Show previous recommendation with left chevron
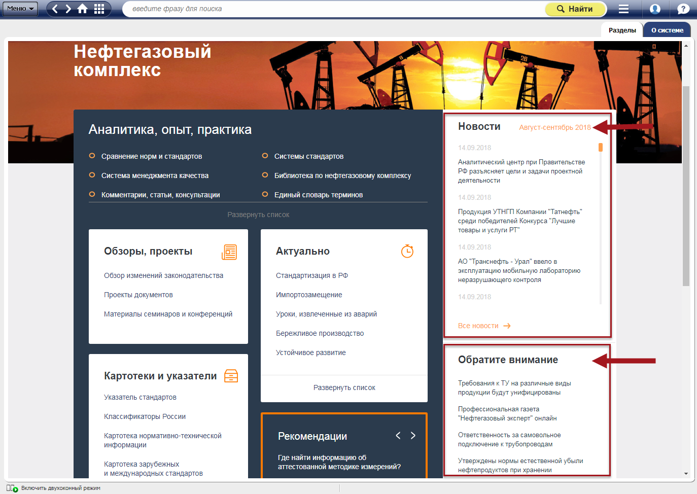Screen dimensions: 697x494 398,436
